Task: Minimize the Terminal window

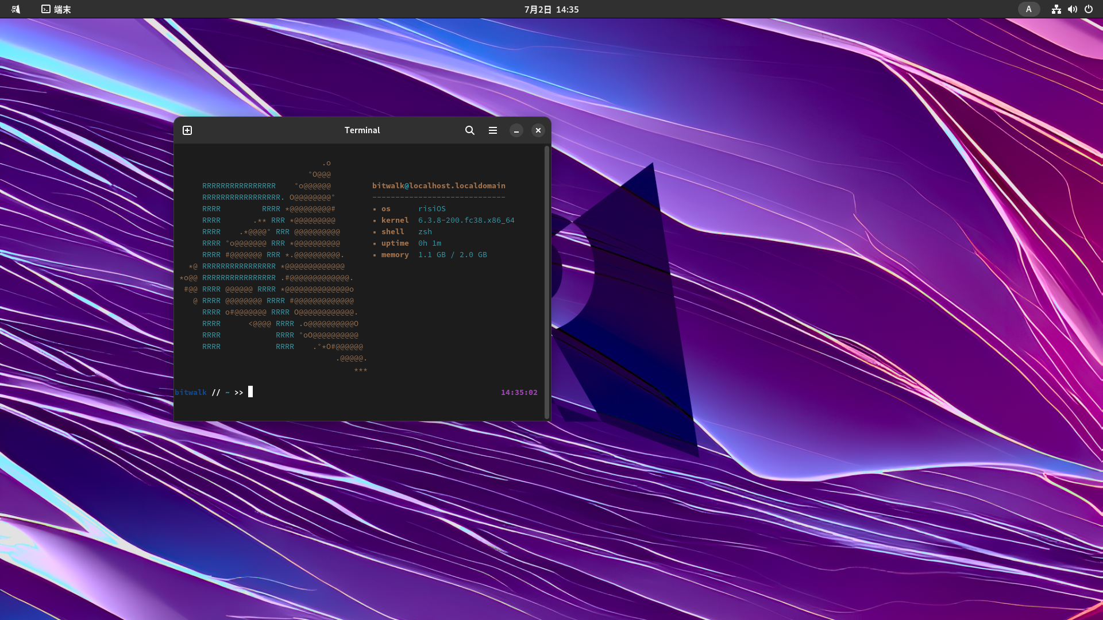Action: click(516, 130)
